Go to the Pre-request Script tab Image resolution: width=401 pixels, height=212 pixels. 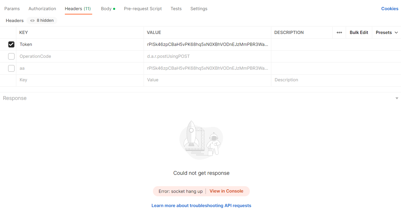(x=143, y=9)
